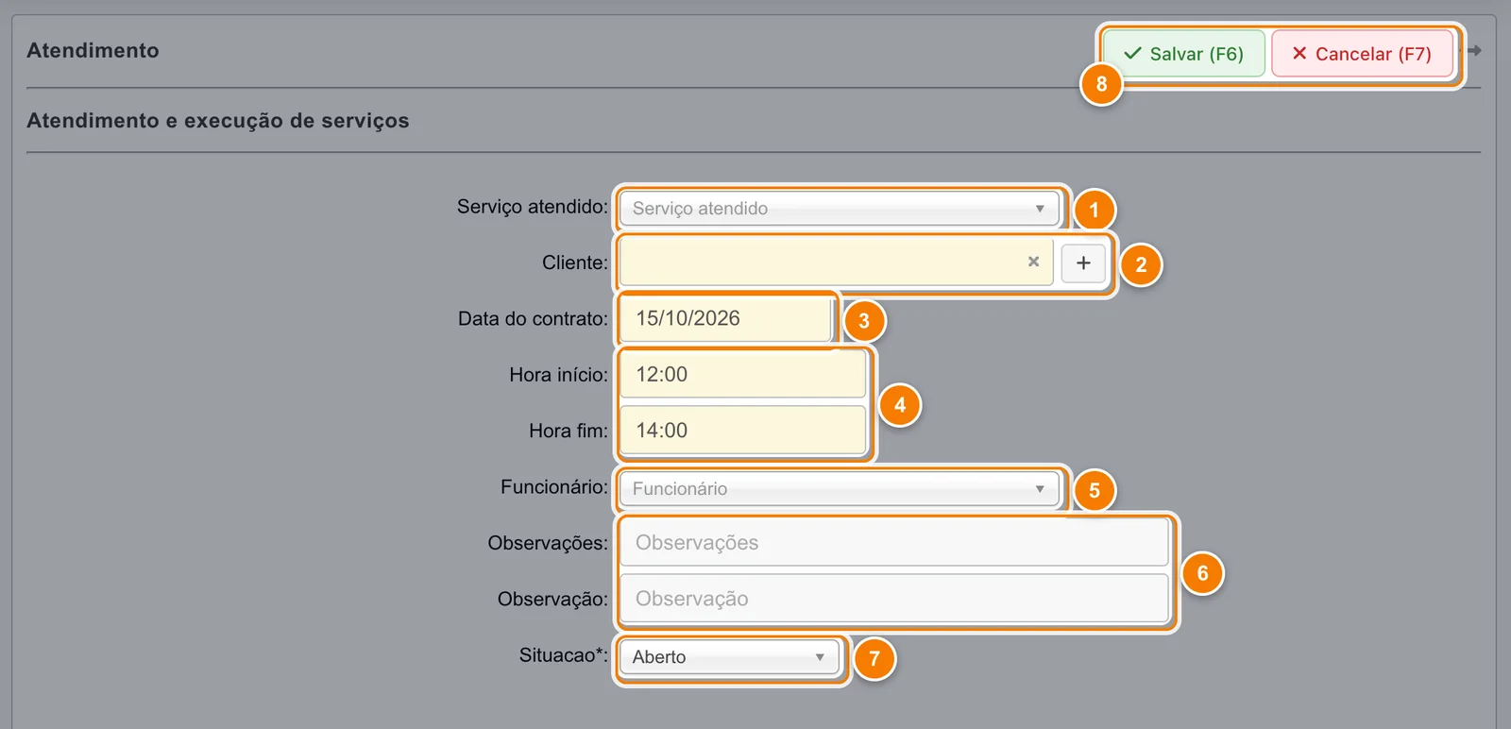Click orange step marker number 4
Image resolution: width=1511 pixels, height=729 pixels.
click(900, 405)
